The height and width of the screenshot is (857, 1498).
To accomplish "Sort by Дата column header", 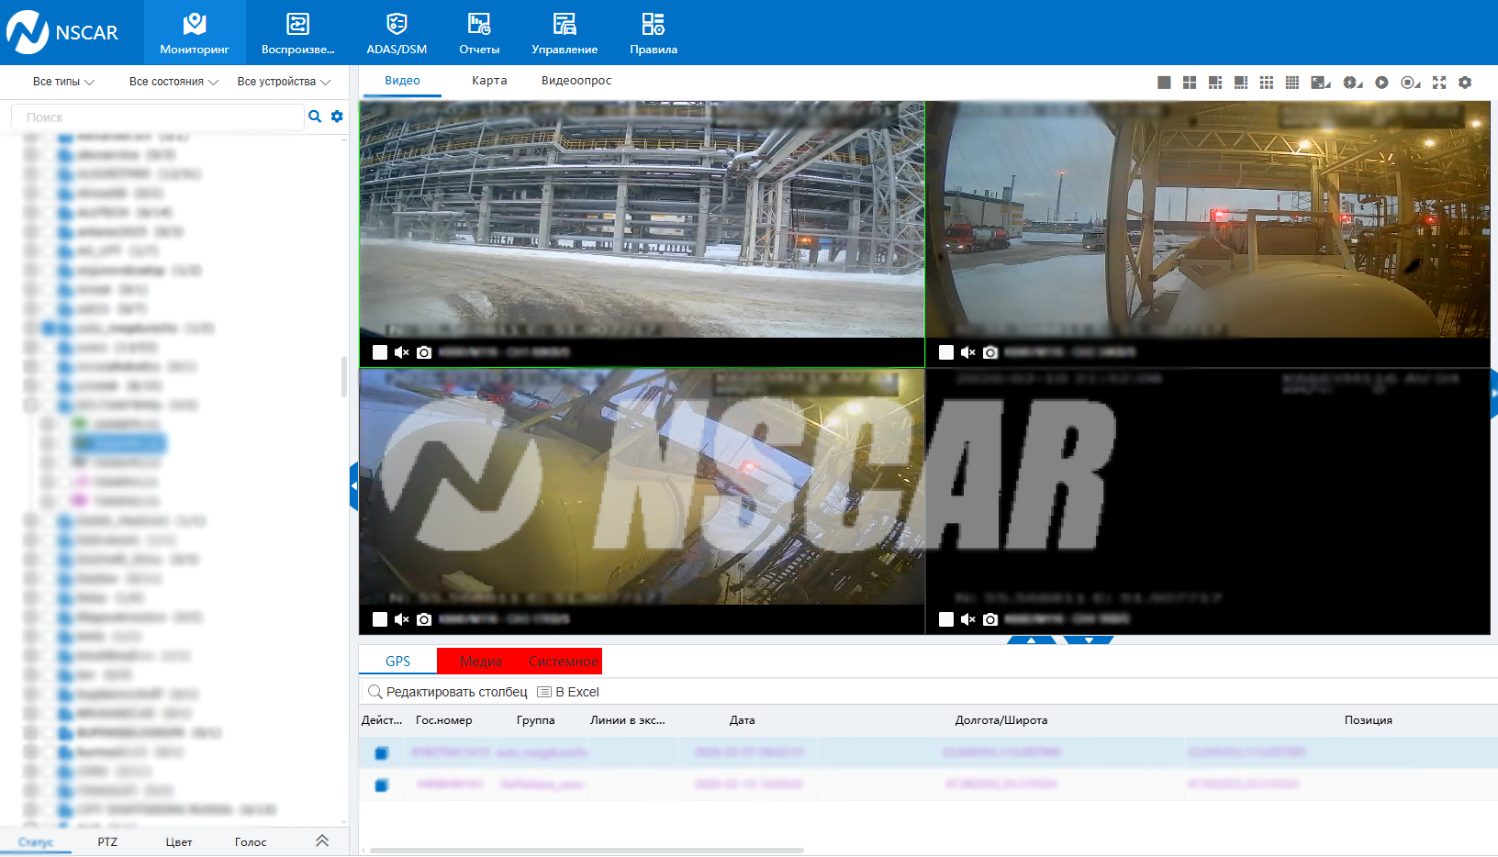I will 743,720.
